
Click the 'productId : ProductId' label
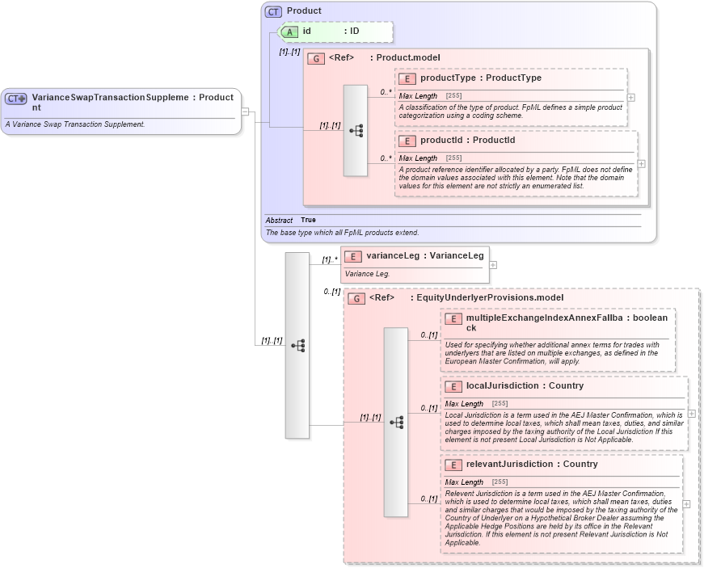pyautogui.click(x=467, y=140)
